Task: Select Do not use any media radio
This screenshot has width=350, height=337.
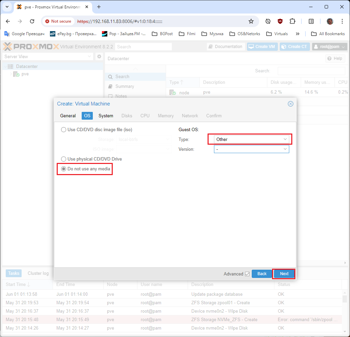Action: (63, 169)
